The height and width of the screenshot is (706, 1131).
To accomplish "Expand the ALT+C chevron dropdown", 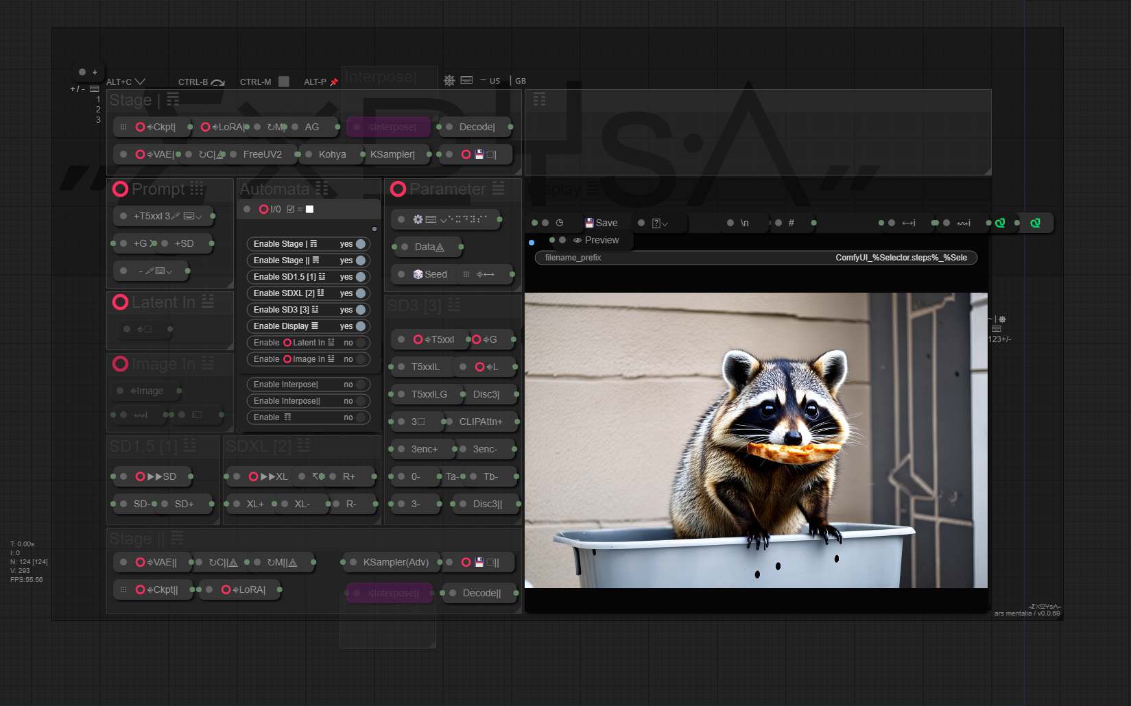I will pos(140,82).
